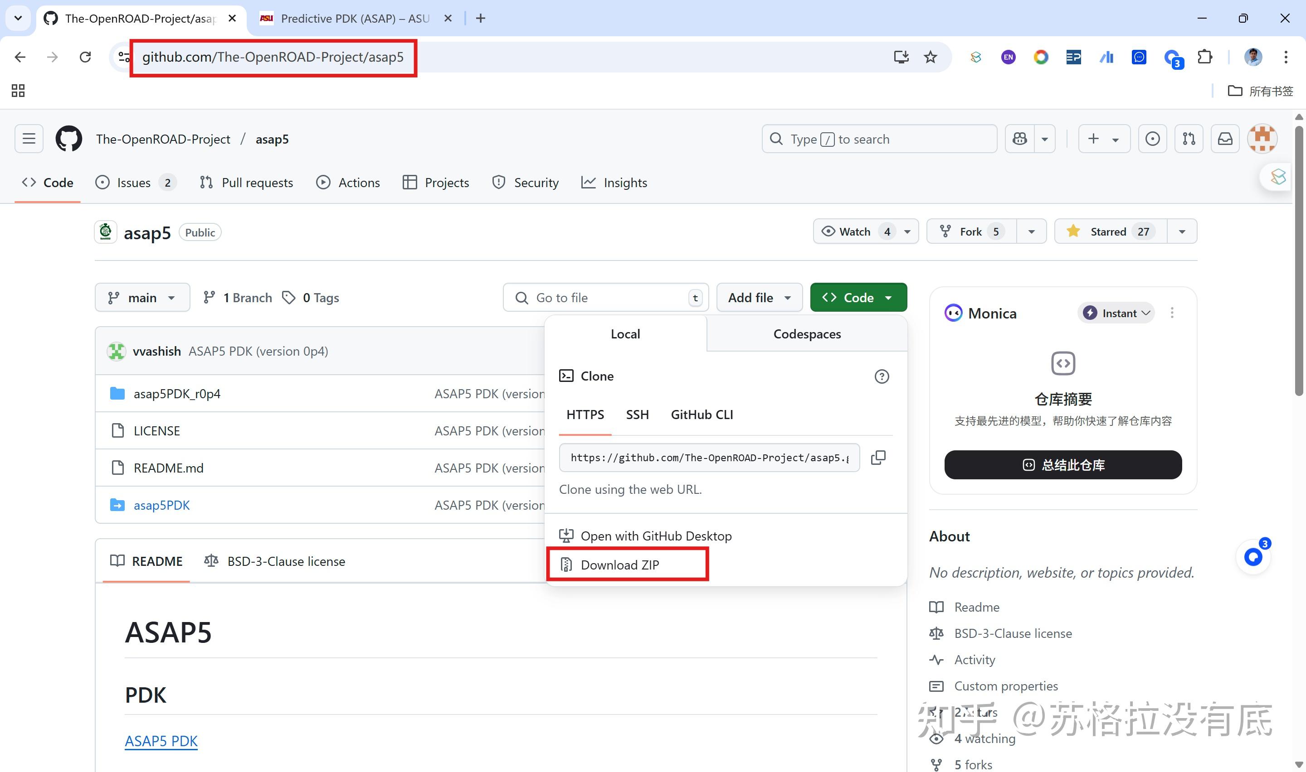Open the Add file dropdown
The width and height of the screenshot is (1306, 772).
(x=759, y=298)
